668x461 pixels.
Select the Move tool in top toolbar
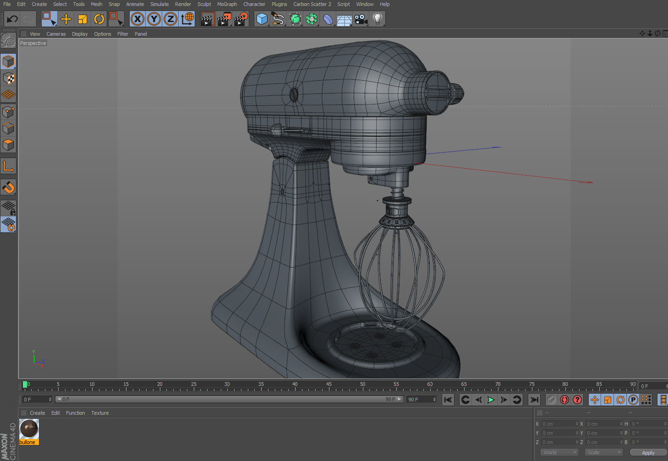click(66, 19)
